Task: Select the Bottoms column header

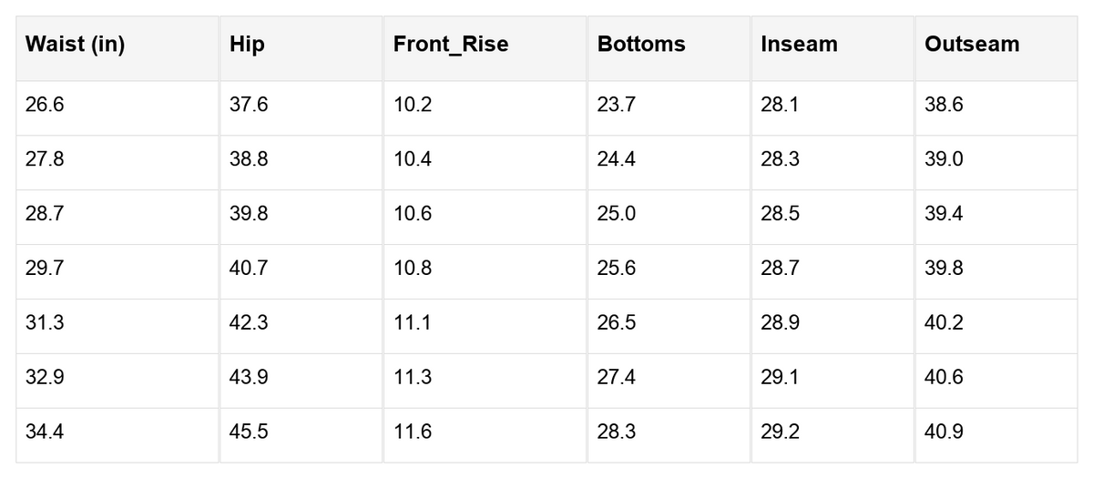Action: click(x=669, y=48)
